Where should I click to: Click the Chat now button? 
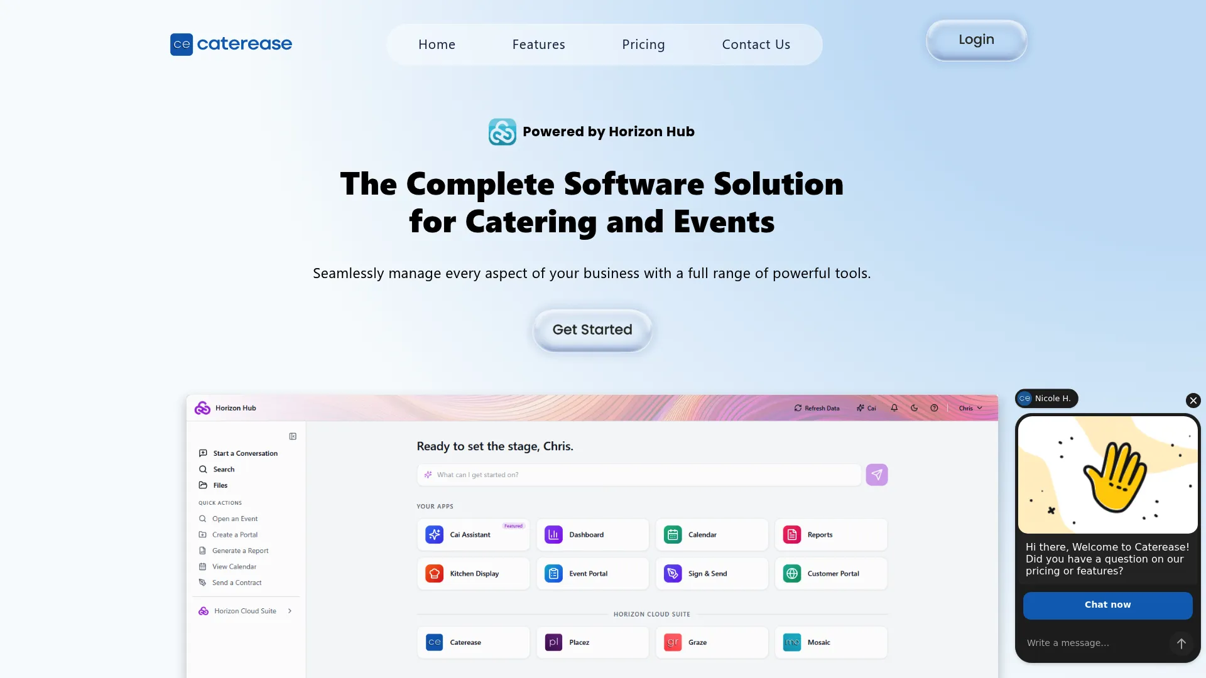click(1108, 605)
